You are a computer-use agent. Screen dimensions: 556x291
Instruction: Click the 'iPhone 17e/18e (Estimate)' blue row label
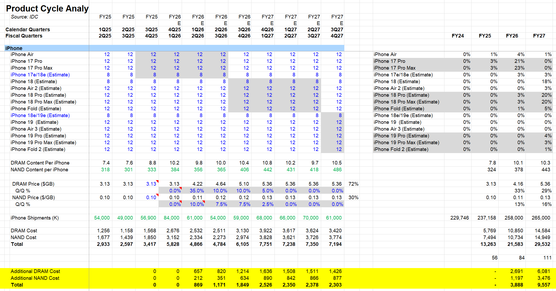[x=40, y=75]
